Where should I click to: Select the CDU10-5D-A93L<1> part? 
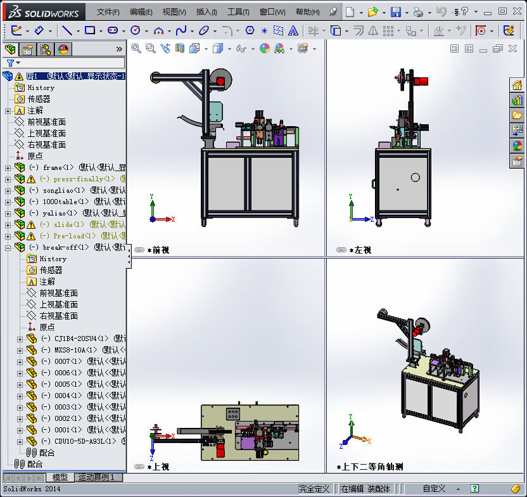75,441
